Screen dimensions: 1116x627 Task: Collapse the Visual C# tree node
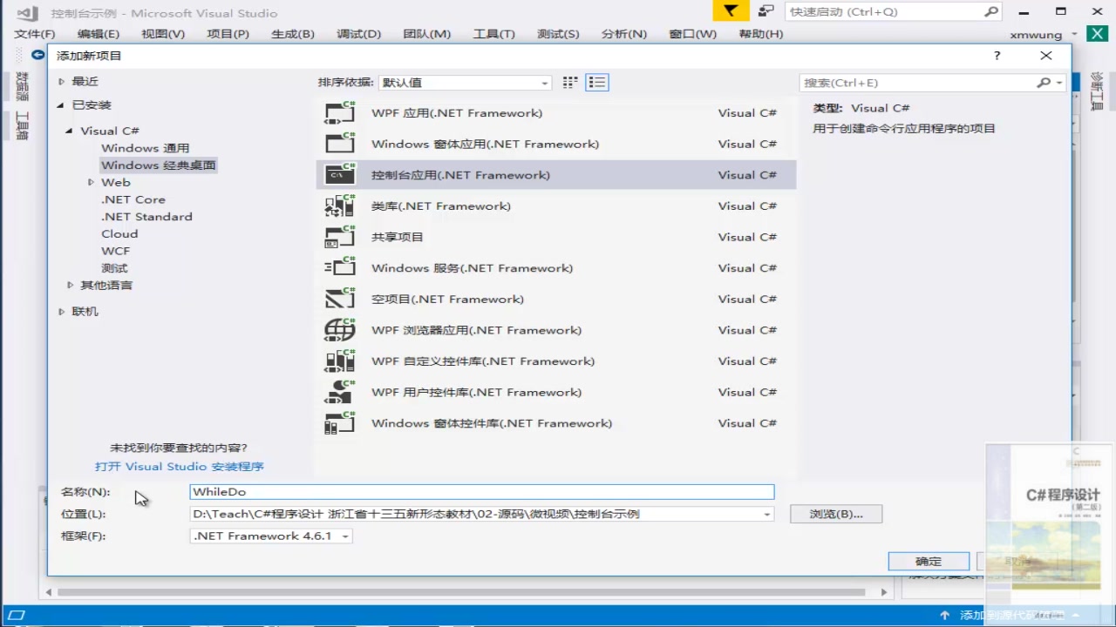(x=70, y=131)
